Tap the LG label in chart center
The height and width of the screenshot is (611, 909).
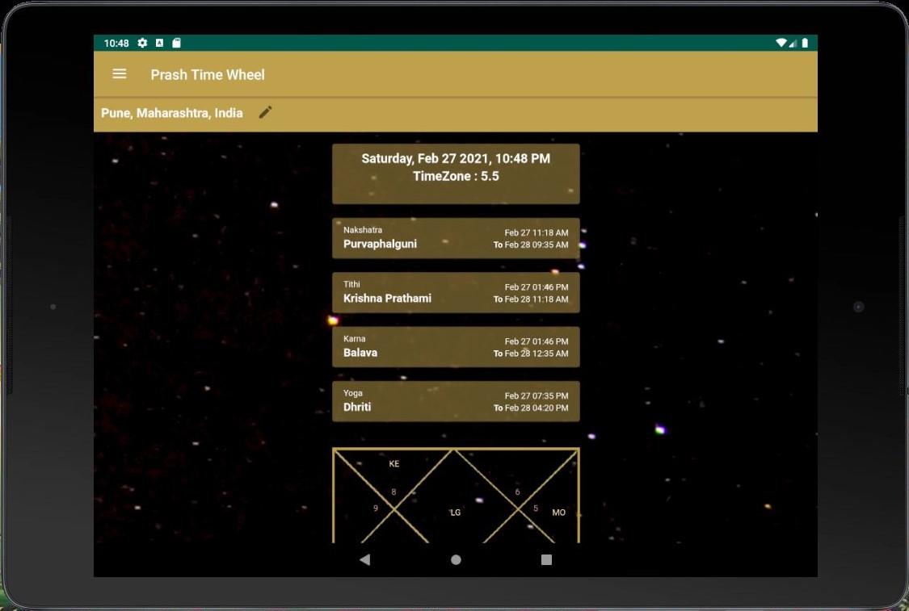[456, 513]
